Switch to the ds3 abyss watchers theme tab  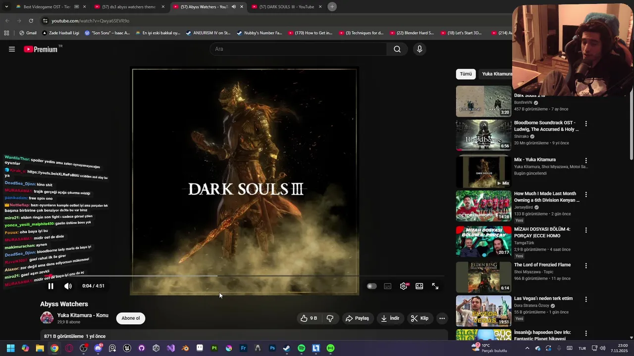(129, 7)
